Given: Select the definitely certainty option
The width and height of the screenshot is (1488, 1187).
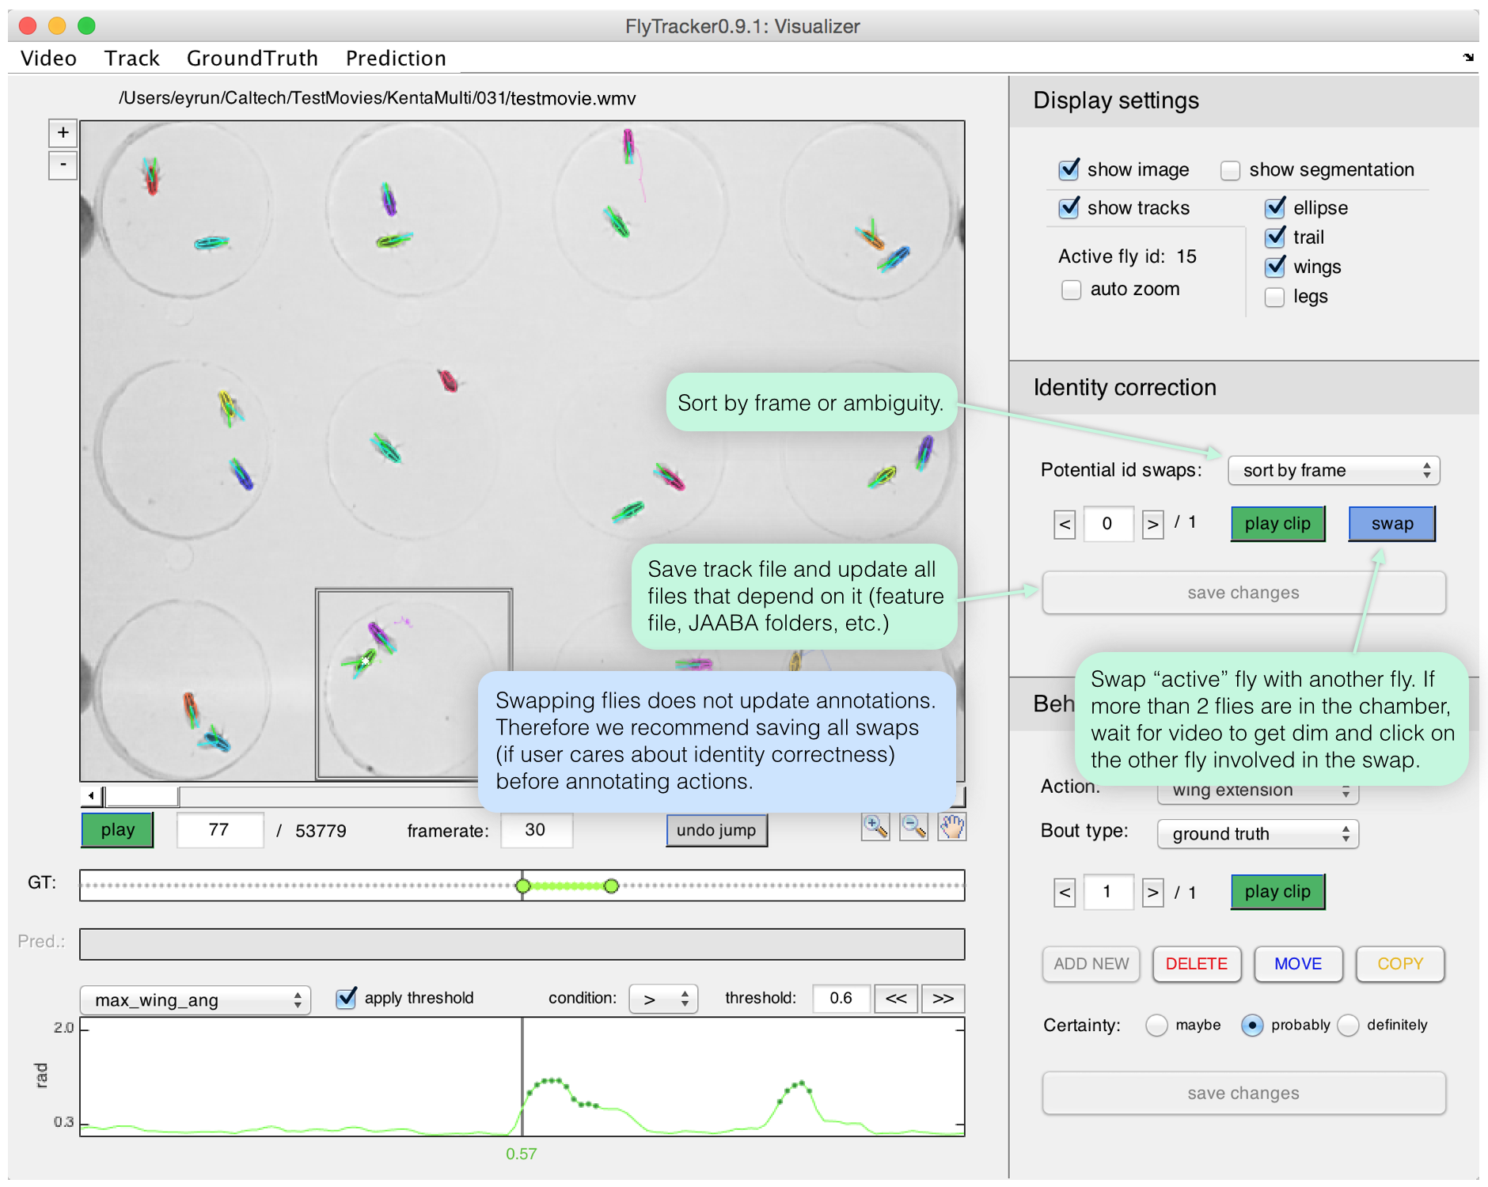Looking at the screenshot, I should tap(1349, 1026).
